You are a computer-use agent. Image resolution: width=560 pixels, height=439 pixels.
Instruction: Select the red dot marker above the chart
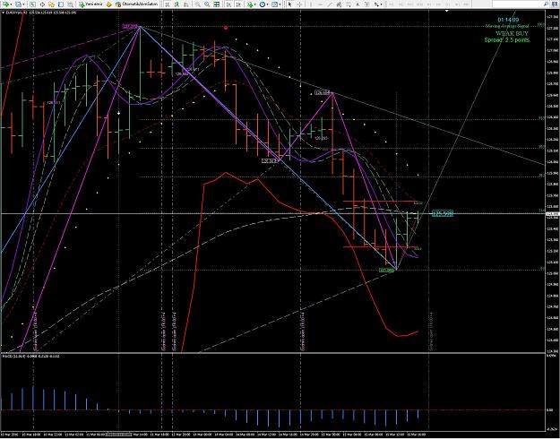coord(226,27)
